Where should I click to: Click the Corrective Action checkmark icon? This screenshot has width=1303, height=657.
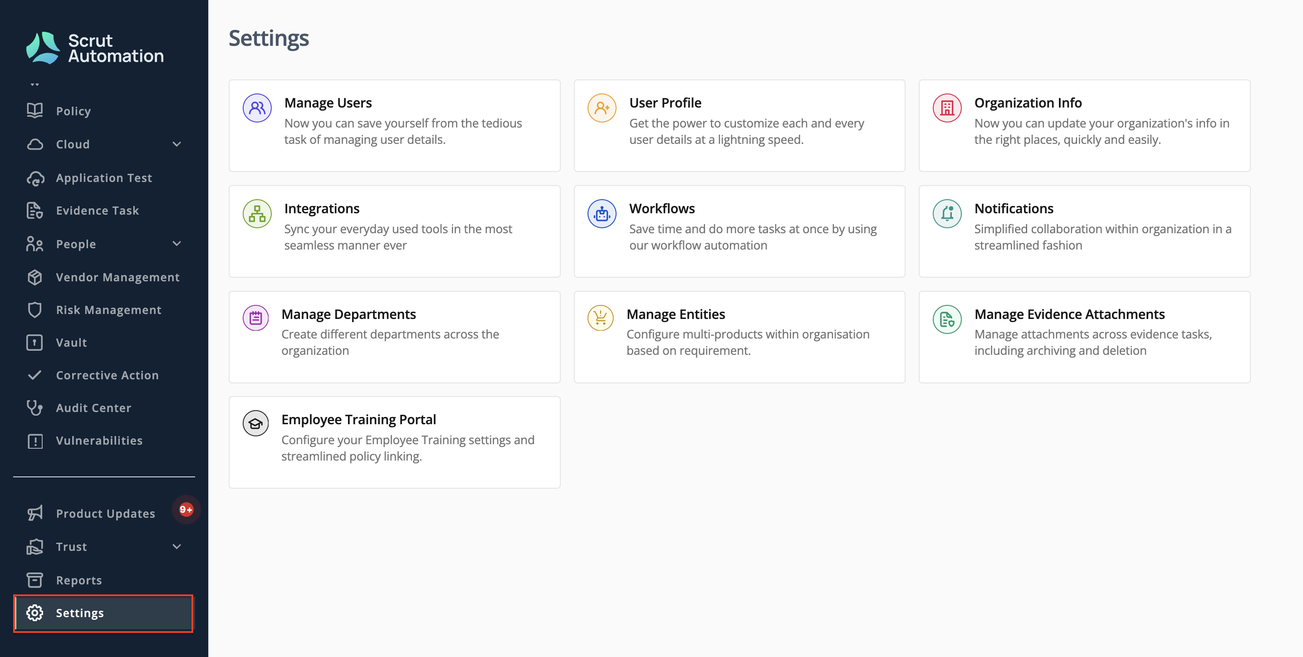click(35, 375)
